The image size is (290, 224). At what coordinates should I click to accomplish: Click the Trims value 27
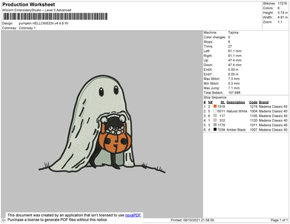click(230, 46)
